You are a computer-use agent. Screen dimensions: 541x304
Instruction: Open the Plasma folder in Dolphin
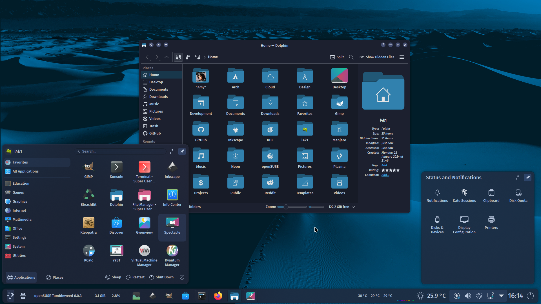[x=339, y=158]
